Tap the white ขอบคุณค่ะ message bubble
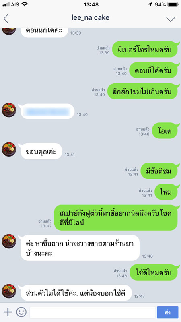This screenshot has width=181, height=322. pyautogui.click(x=41, y=151)
